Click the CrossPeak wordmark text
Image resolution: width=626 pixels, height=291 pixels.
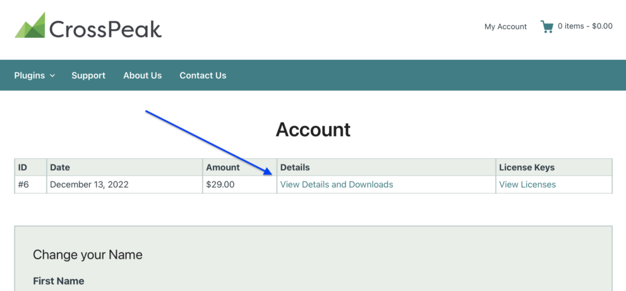coord(105,29)
